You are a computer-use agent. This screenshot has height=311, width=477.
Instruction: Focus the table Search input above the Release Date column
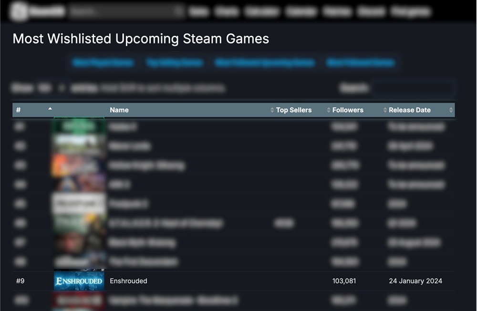tap(413, 88)
